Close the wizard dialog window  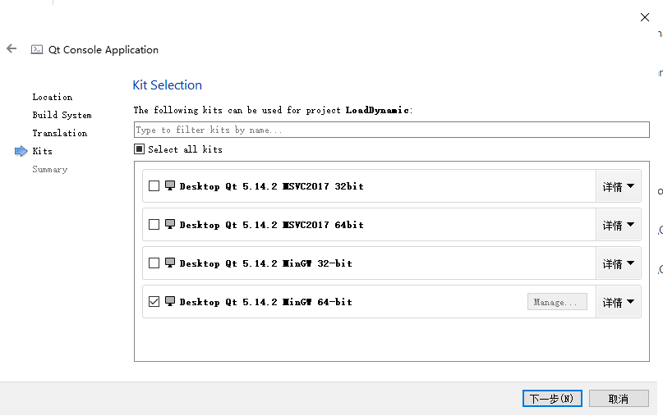tap(645, 17)
